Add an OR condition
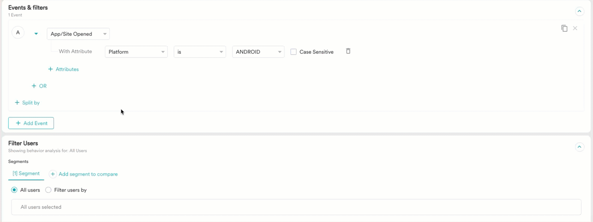Viewport: 593px width, 222px height. [x=39, y=86]
